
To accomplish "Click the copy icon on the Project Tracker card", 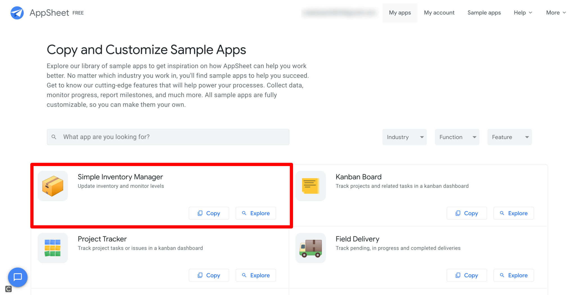I will pos(200,275).
